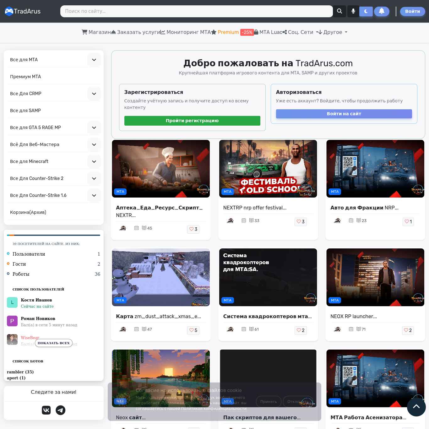Click calendar icon on NEXTRP nrp offer festival card
Image resolution: width=429 pixels, height=429 pixels.
coord(244,220)
